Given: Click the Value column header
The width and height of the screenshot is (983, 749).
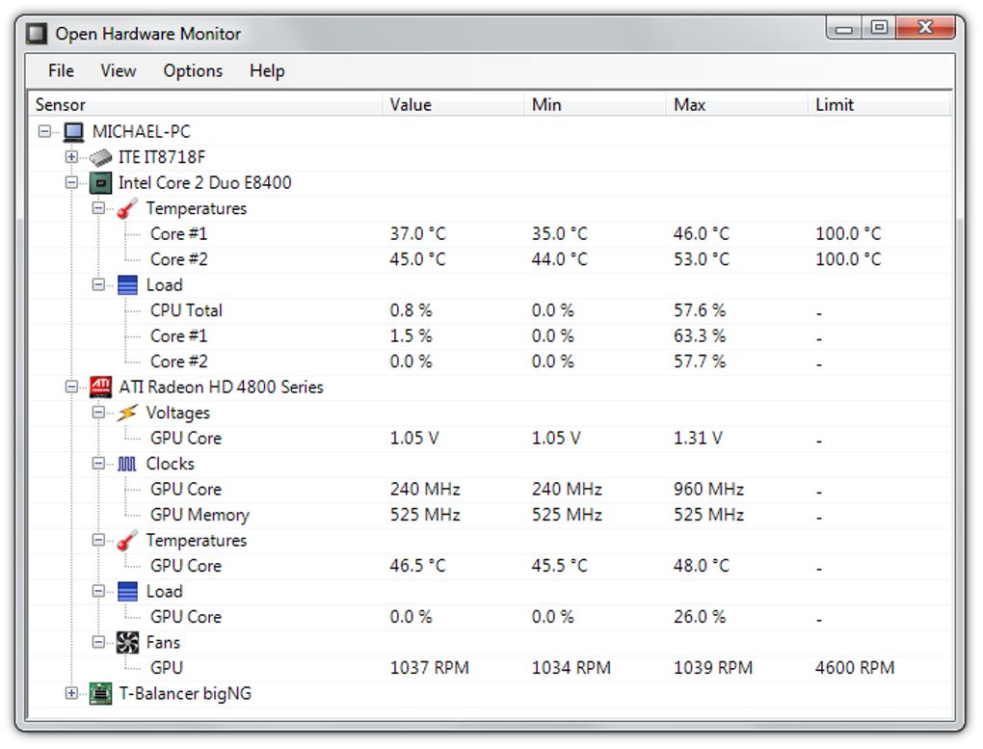Looking at the screenshot, I should (x=411, y=105).
